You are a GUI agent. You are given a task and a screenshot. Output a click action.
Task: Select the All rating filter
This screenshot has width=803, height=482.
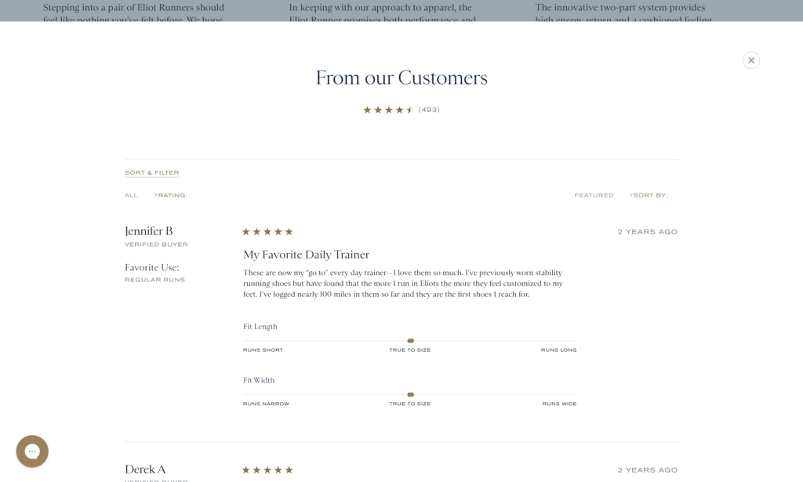131,195
